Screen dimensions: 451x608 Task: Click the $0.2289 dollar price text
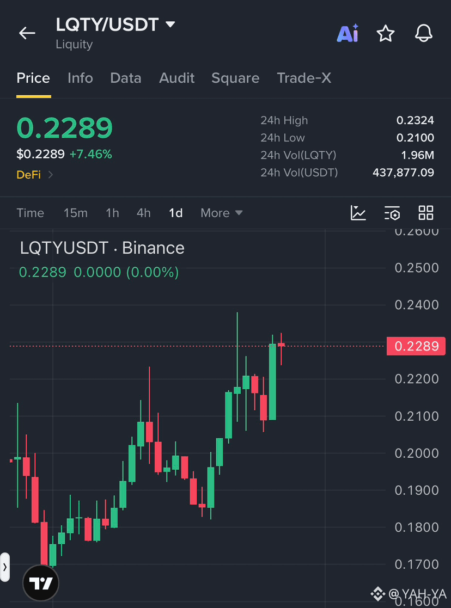coord(40,155)
